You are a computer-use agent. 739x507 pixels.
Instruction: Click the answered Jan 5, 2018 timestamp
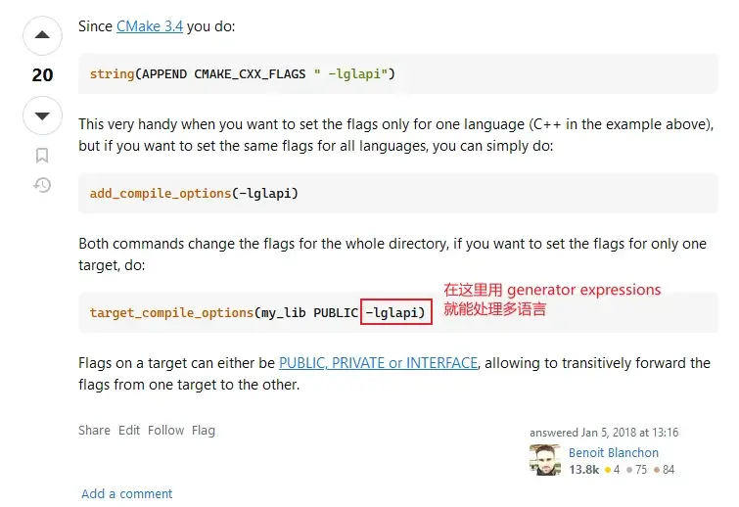point(604,433)
